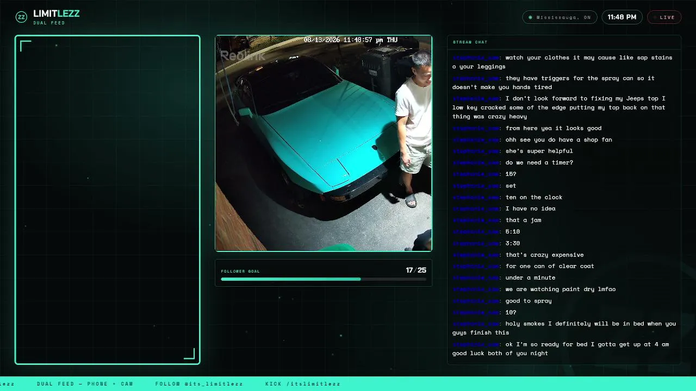Click the empty phone feed frame

[108, 200]
